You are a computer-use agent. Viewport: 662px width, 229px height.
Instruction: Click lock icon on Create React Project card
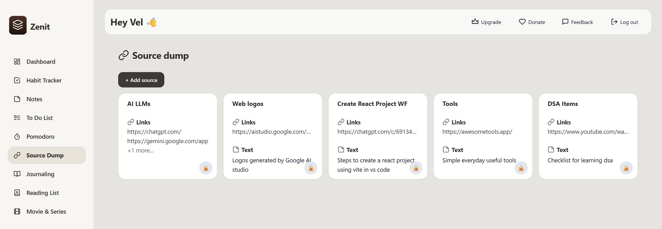pyautogui.click(x=416, y=168)
